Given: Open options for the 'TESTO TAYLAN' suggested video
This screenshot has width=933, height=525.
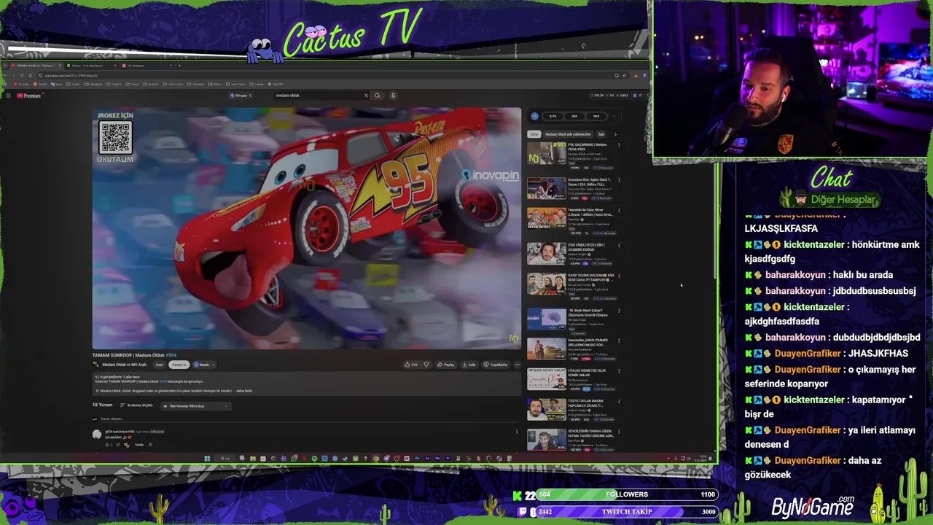Looking at the screenshot, I should 619,401.
